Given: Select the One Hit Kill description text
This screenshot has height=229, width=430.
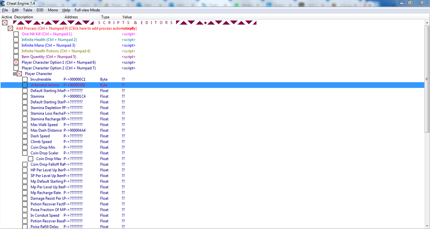Looking at the screenshot, I should tap(47, 34).
